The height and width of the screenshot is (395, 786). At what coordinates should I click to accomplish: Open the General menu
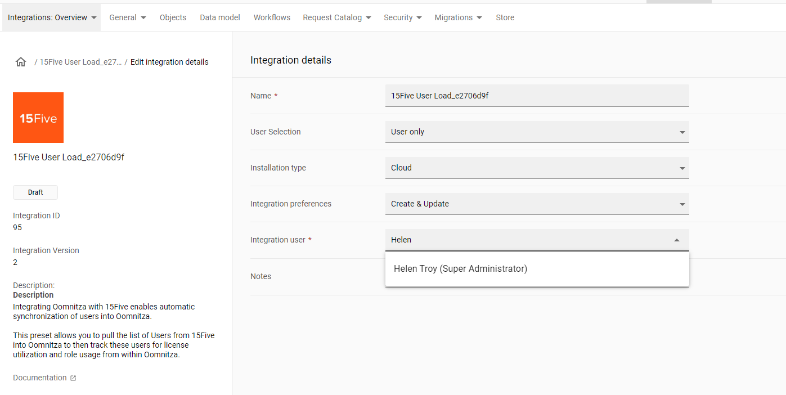(x=127, y=17)
